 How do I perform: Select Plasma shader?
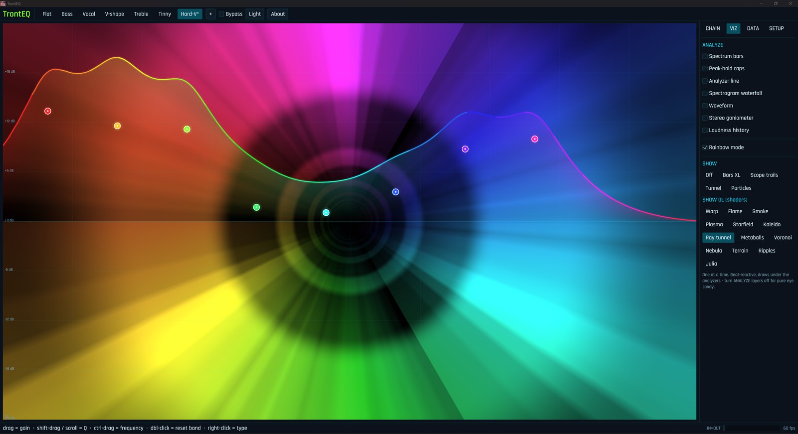click(x=714, y=224)
